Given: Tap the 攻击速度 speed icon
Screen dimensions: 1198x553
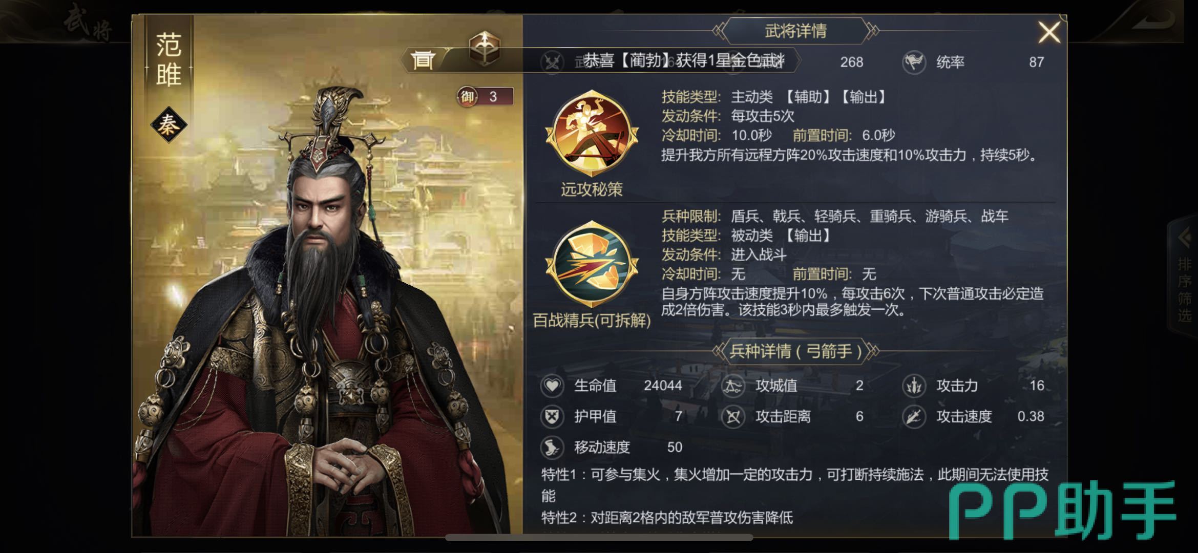Looking at the screenshot, I should (x=914, y=416).
